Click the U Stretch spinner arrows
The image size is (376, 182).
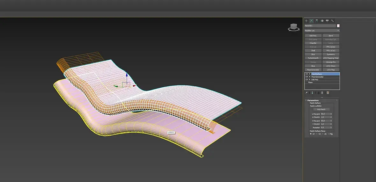331,117
